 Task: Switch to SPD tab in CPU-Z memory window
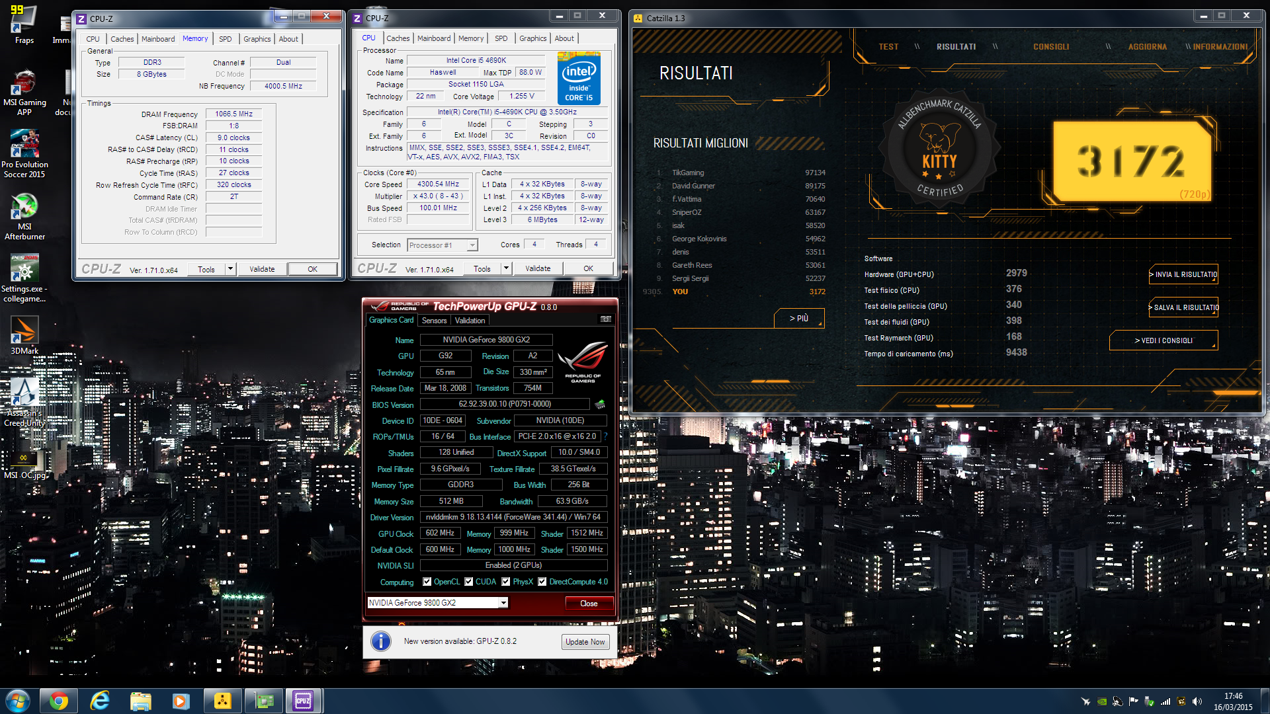(x=225, y=39)
